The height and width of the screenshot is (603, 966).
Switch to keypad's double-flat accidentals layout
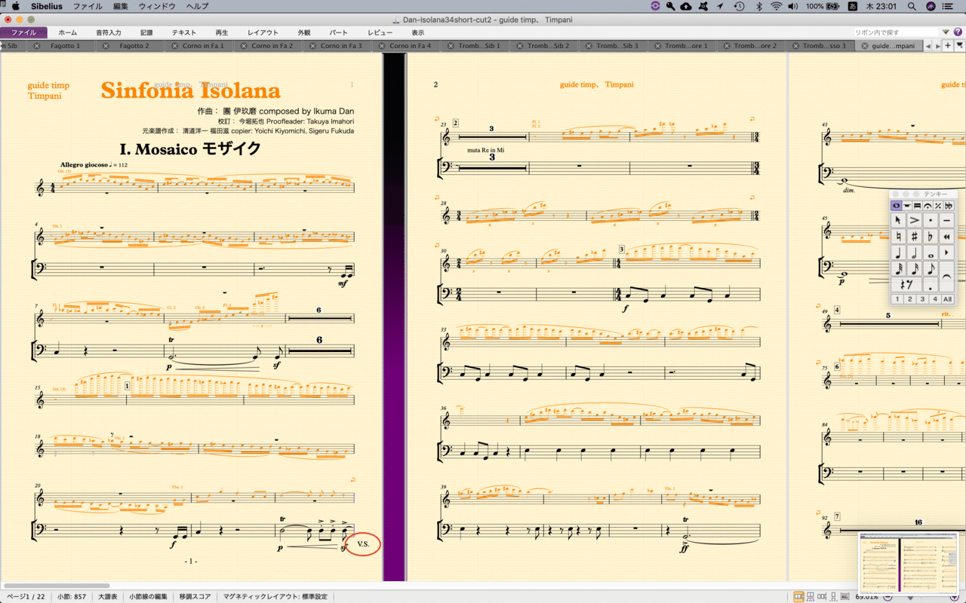point(949,206)
